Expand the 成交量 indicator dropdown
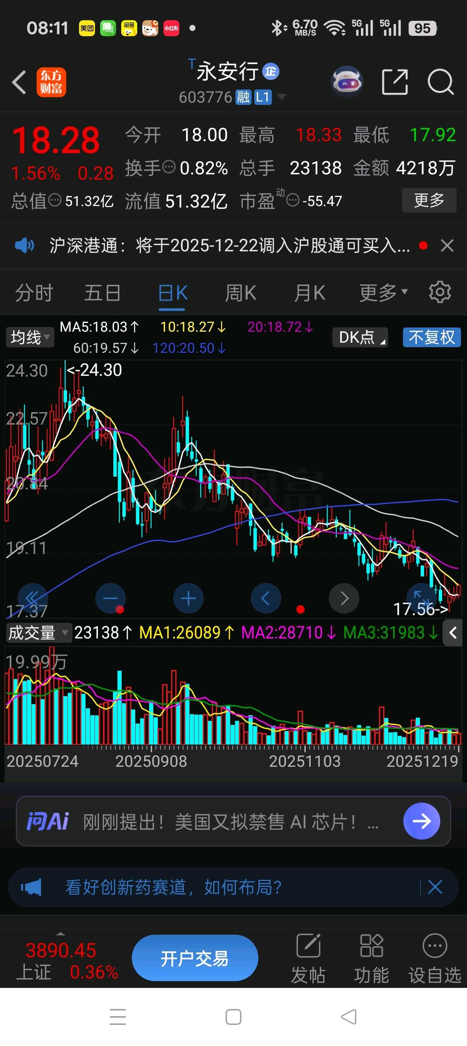Viewport: 467px width, 1046px height. coord(39,633)
